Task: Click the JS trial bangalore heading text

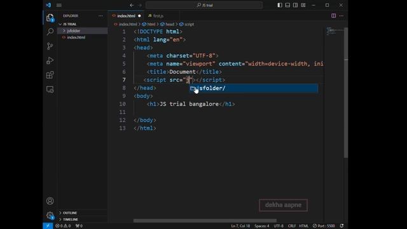Action: pyautogui.click(x=189, y=104)
